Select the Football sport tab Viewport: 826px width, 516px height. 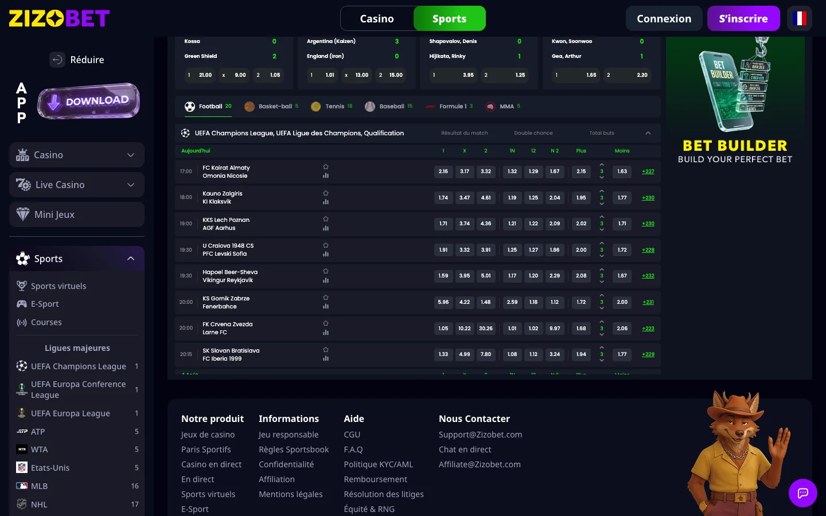(x=208, y=107)
